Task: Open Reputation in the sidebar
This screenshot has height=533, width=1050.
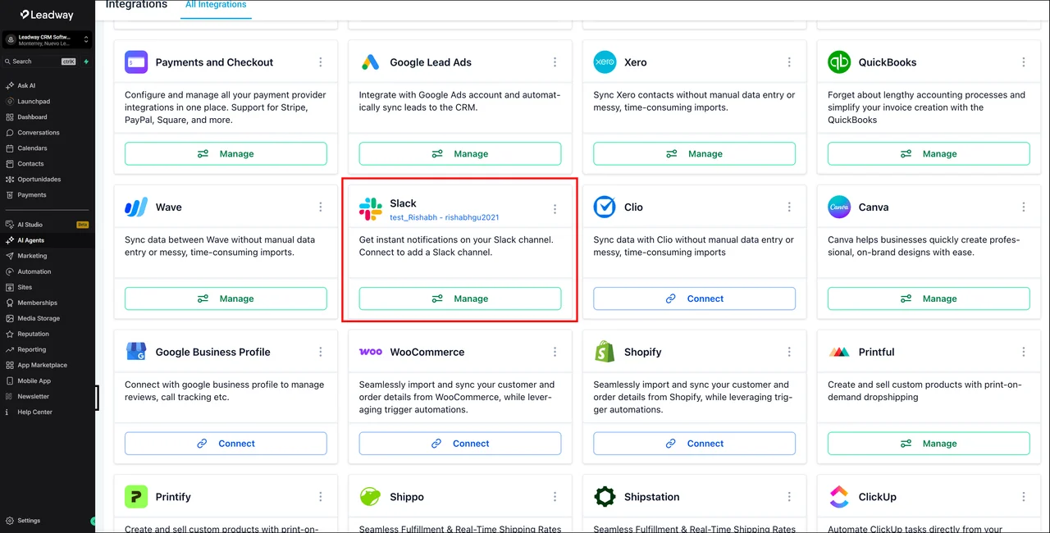Action: pyautogui.click(x=33, y=334)
